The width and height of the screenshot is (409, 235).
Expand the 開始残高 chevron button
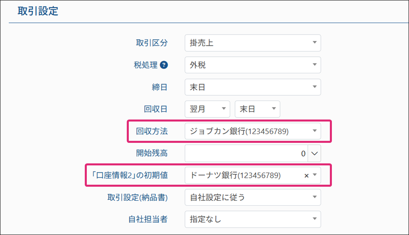[x=315, y=154]
